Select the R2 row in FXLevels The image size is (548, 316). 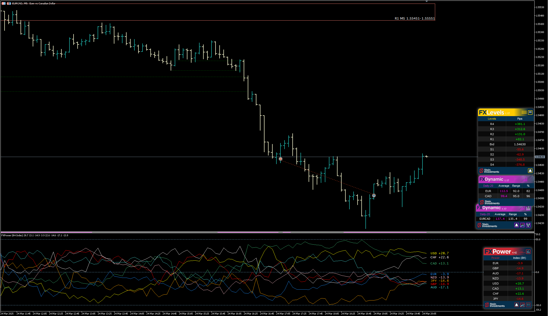point(492,134)
